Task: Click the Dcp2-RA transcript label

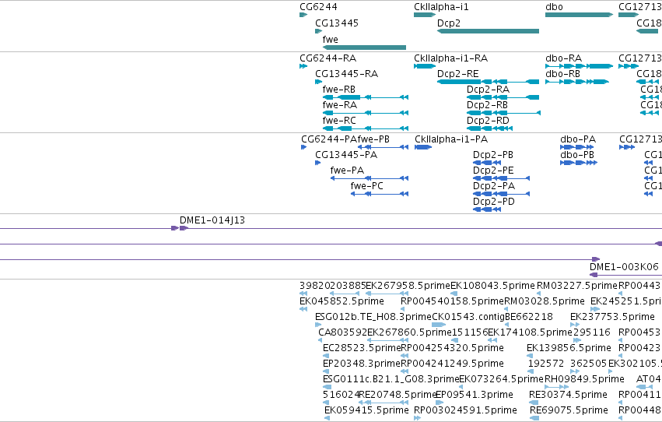Action: tap(488, 90)
